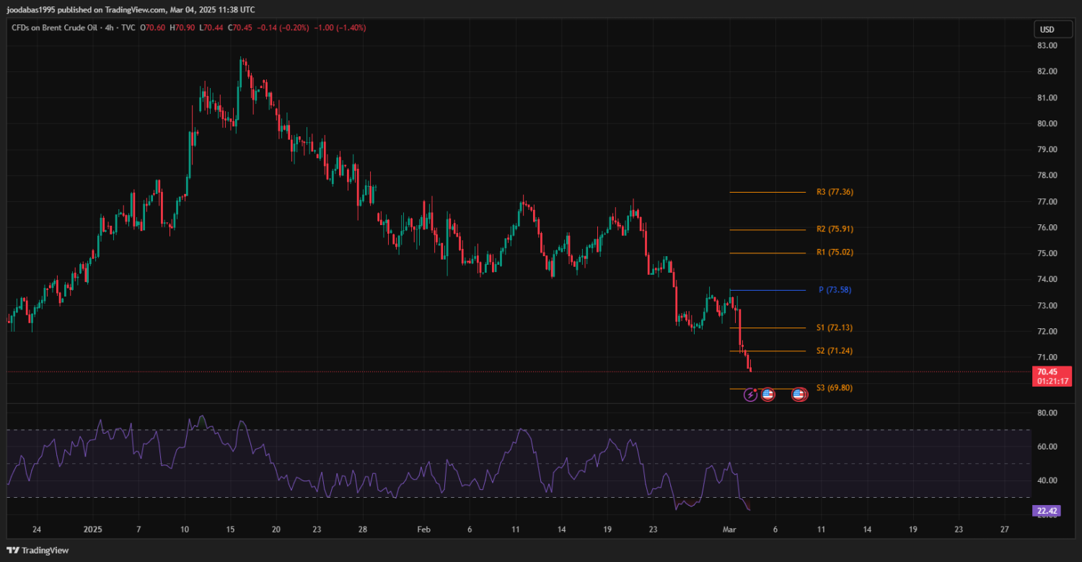
Task: Click the RSI value label 22.42
Action: point(1048,511)
